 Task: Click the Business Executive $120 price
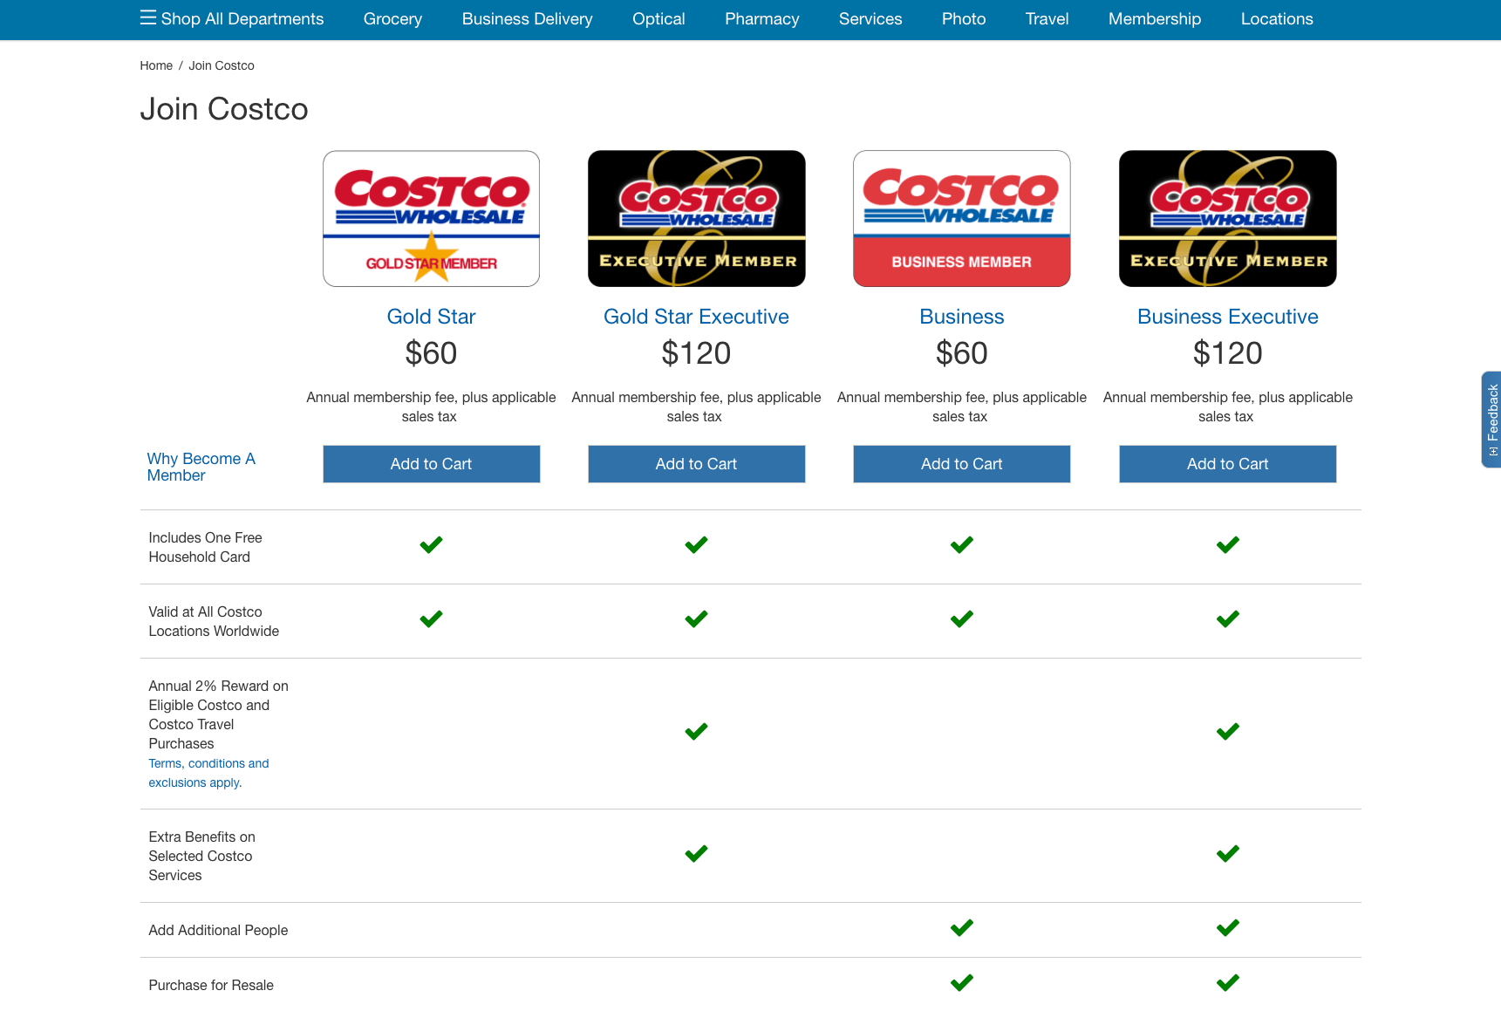pos(1227,353)
